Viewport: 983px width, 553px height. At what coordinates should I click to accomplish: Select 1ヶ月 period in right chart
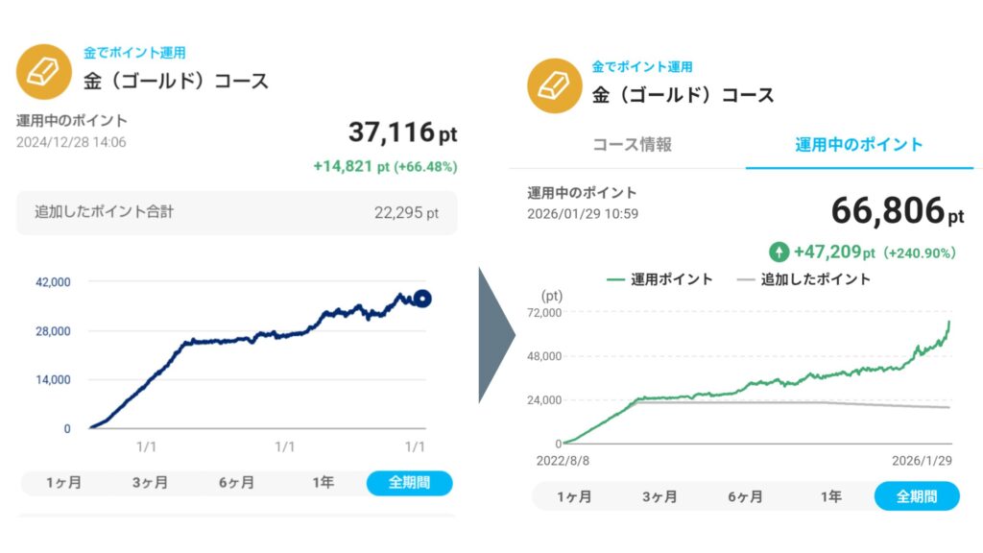point(574,497)
